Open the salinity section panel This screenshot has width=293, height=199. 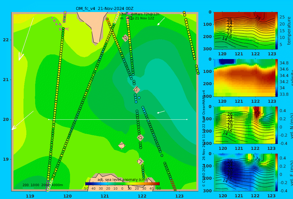244,78
